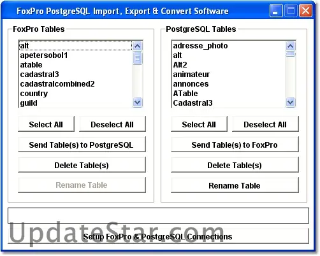Click Delete Table(s) under PostgreSQL Tables
The height and width of the screenshot is (256, 320).
[x=235, y=165]
